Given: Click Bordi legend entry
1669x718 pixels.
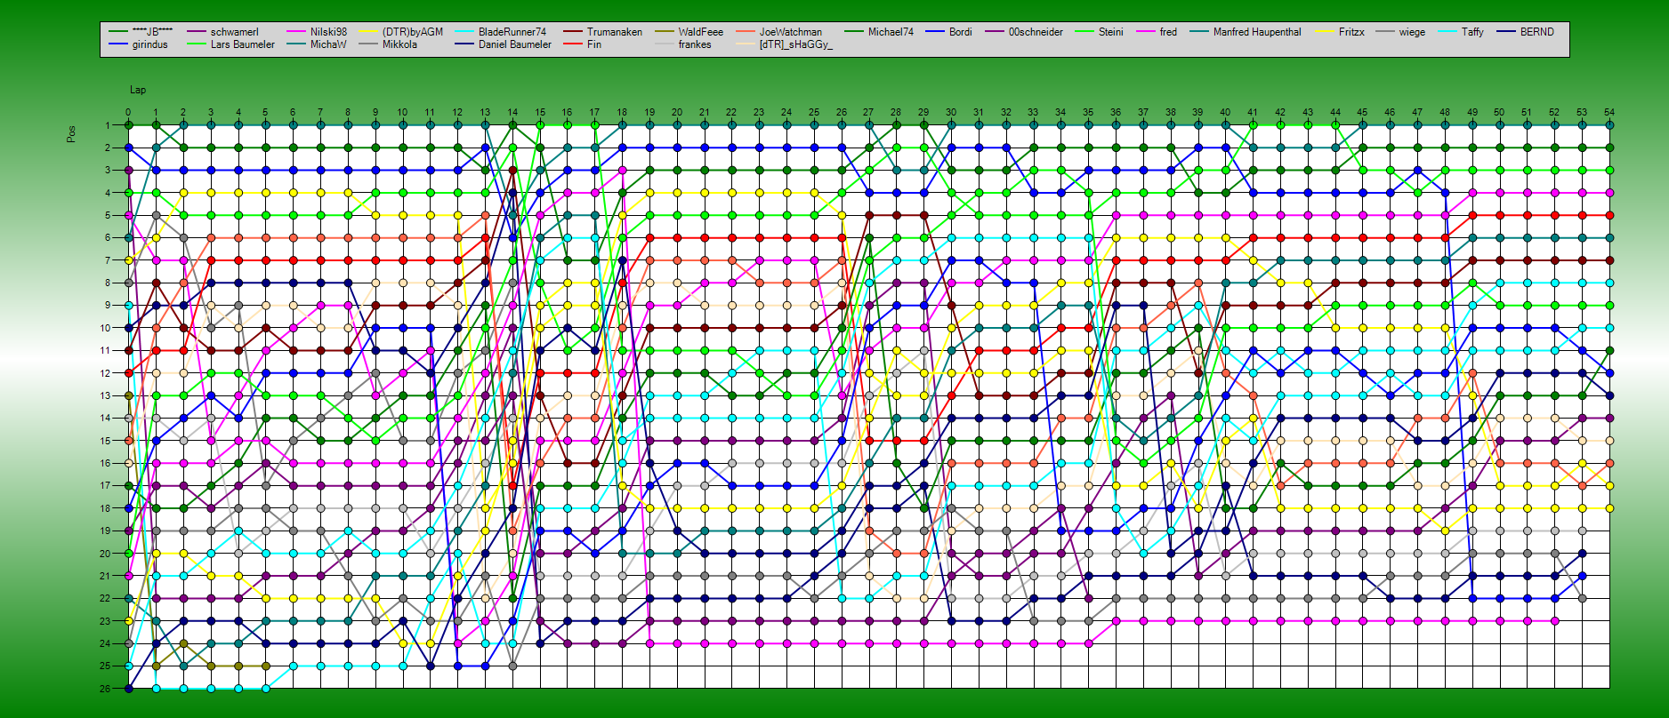Looking at the screenshot, I should (960, 32).
